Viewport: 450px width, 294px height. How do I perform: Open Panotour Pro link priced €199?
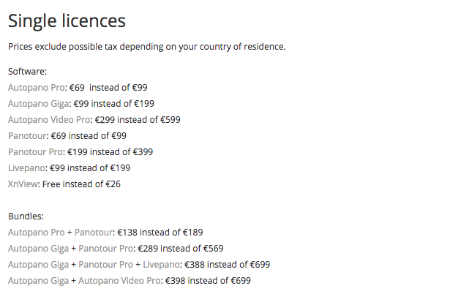(36, 151)
